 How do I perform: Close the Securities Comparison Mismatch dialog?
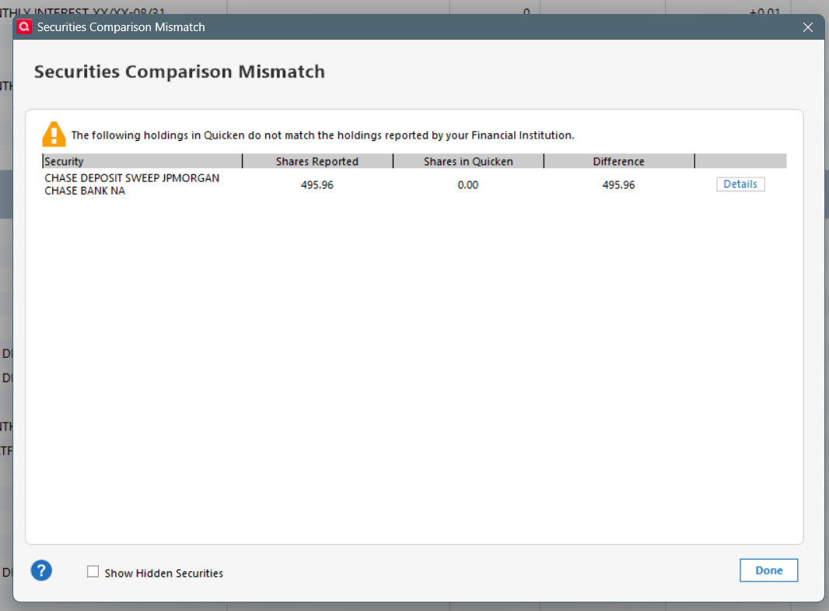point(807,27)
